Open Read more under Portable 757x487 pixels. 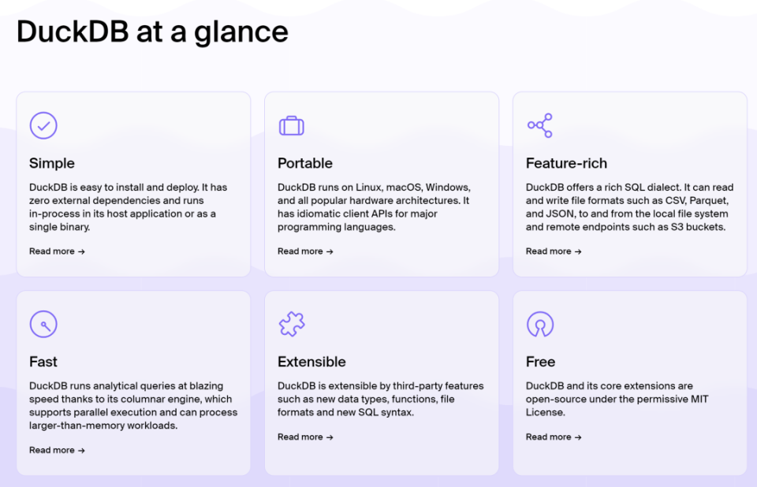coord(305,251)
